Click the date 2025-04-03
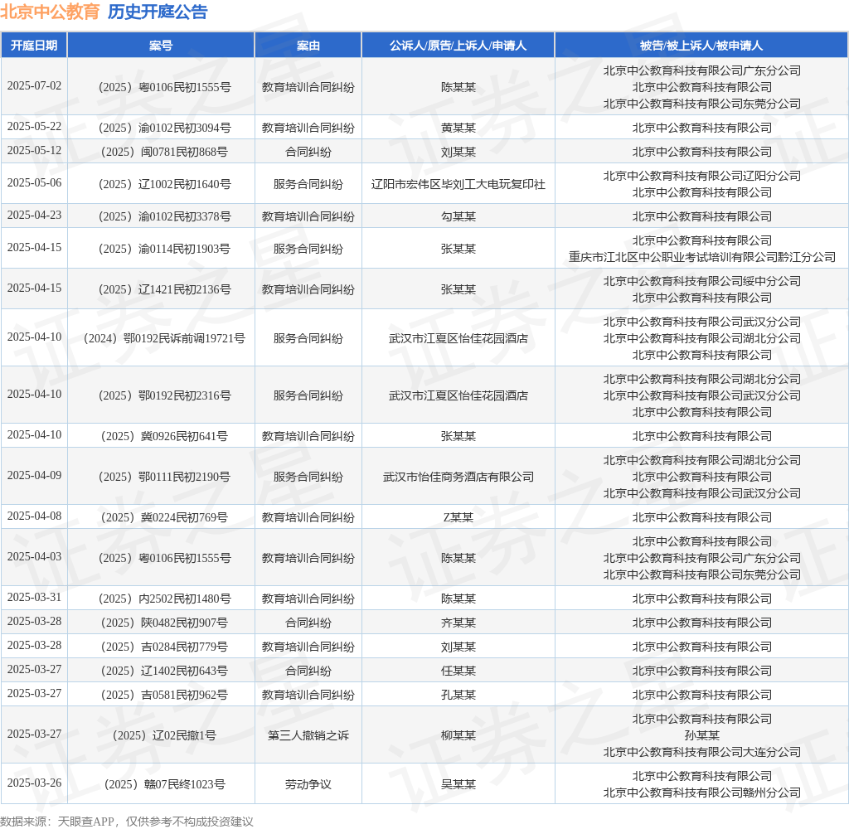Screen dimensions: 849x829 (34, 556)
